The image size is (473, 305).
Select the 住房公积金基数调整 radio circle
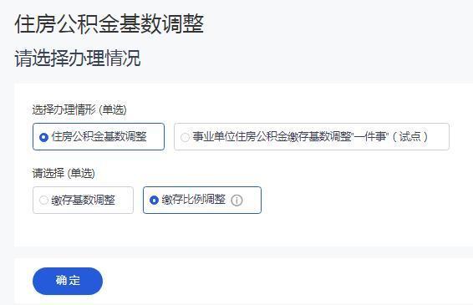43,137
